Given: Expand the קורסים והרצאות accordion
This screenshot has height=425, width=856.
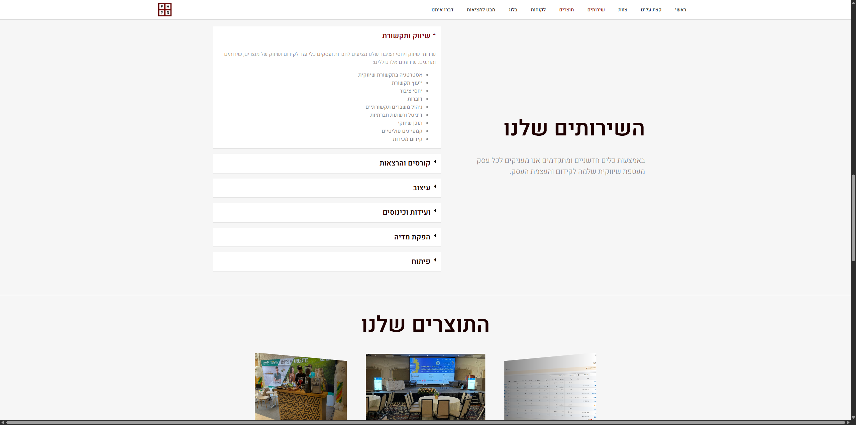Looking at the screenshot, I should coord(405,163).
